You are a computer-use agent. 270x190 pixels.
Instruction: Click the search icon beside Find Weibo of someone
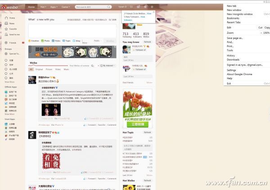coord(92,66)
